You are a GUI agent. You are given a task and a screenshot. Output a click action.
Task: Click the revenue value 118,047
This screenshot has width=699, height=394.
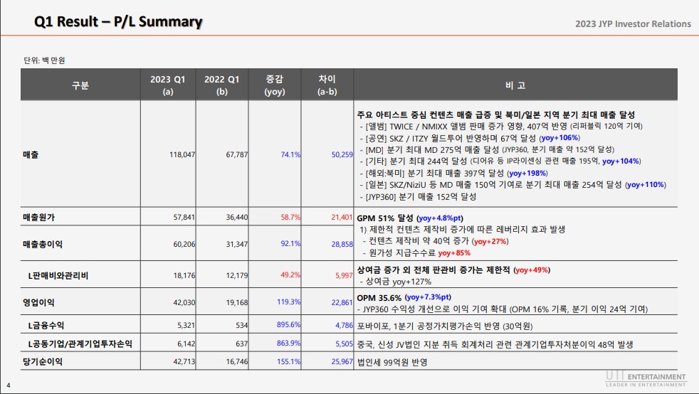182,154
